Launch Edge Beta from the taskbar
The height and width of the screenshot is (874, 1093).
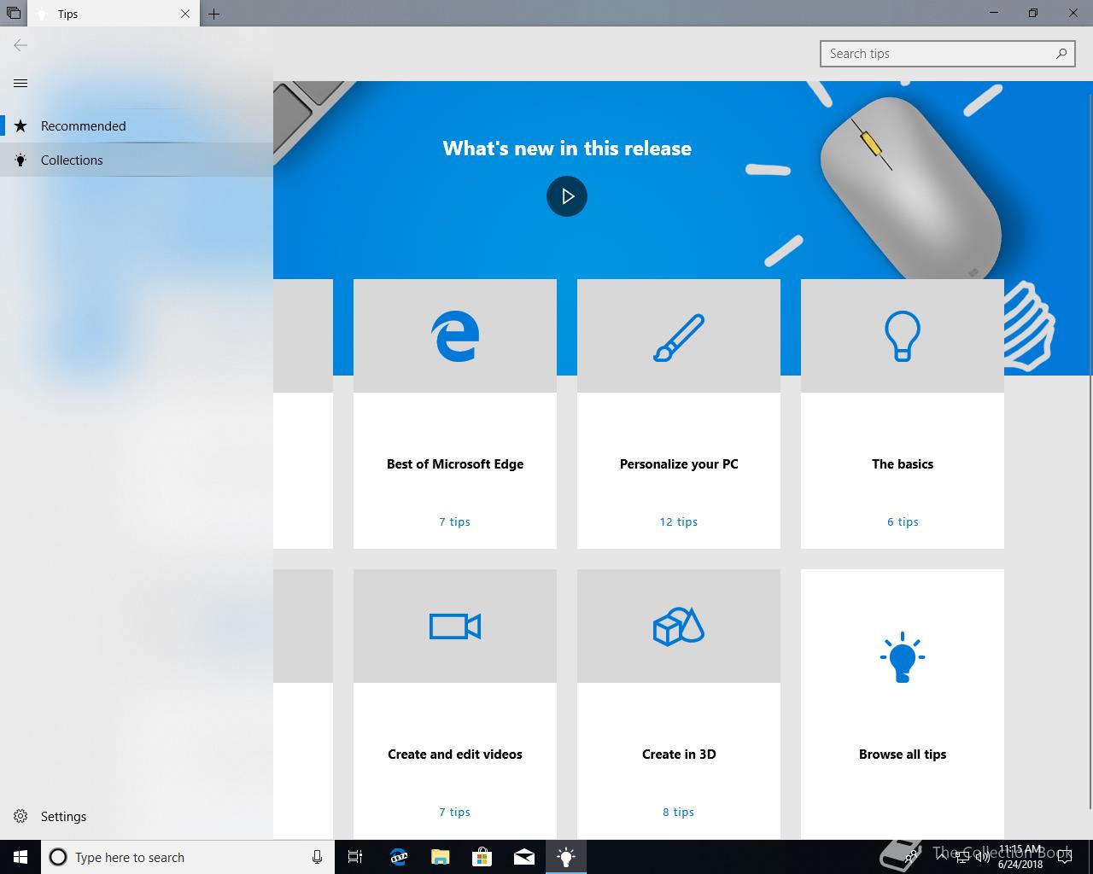tap(398, 857)
